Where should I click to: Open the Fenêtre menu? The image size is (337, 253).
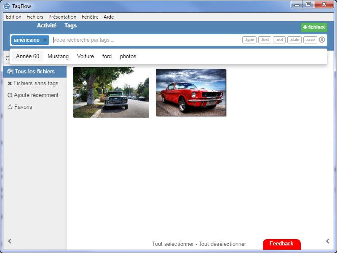[90, 17]
